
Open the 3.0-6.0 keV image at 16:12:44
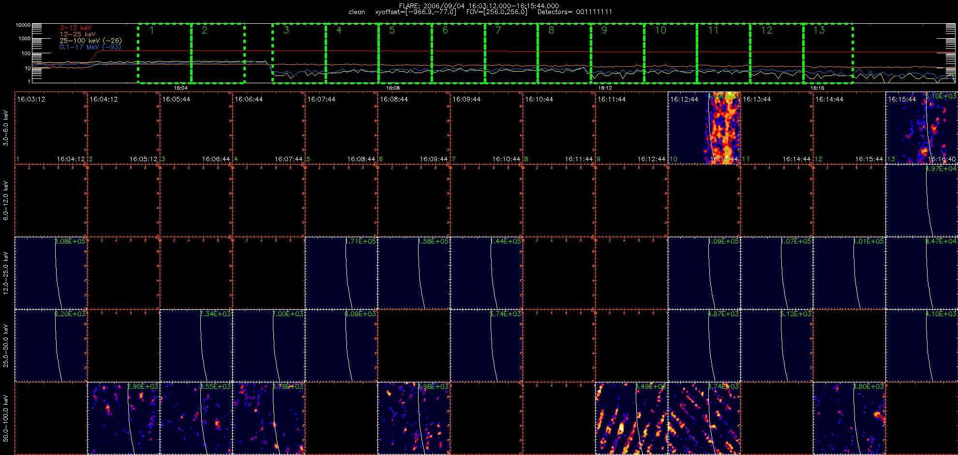pos(704,128)
